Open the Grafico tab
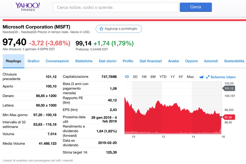This screenshot has width=246, height=164. pos(33,61)
